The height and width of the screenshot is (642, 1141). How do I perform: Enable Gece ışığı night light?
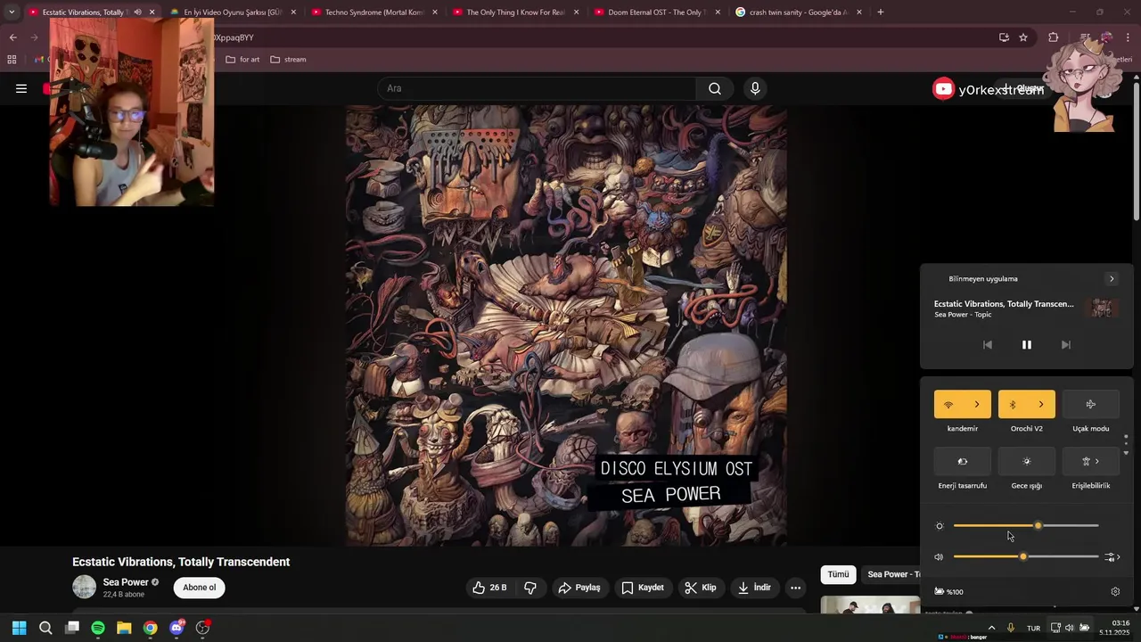(1026, 462)
